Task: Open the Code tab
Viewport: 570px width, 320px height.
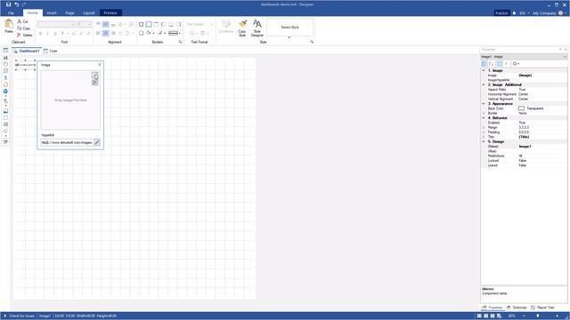Action: tap(51, 52)
